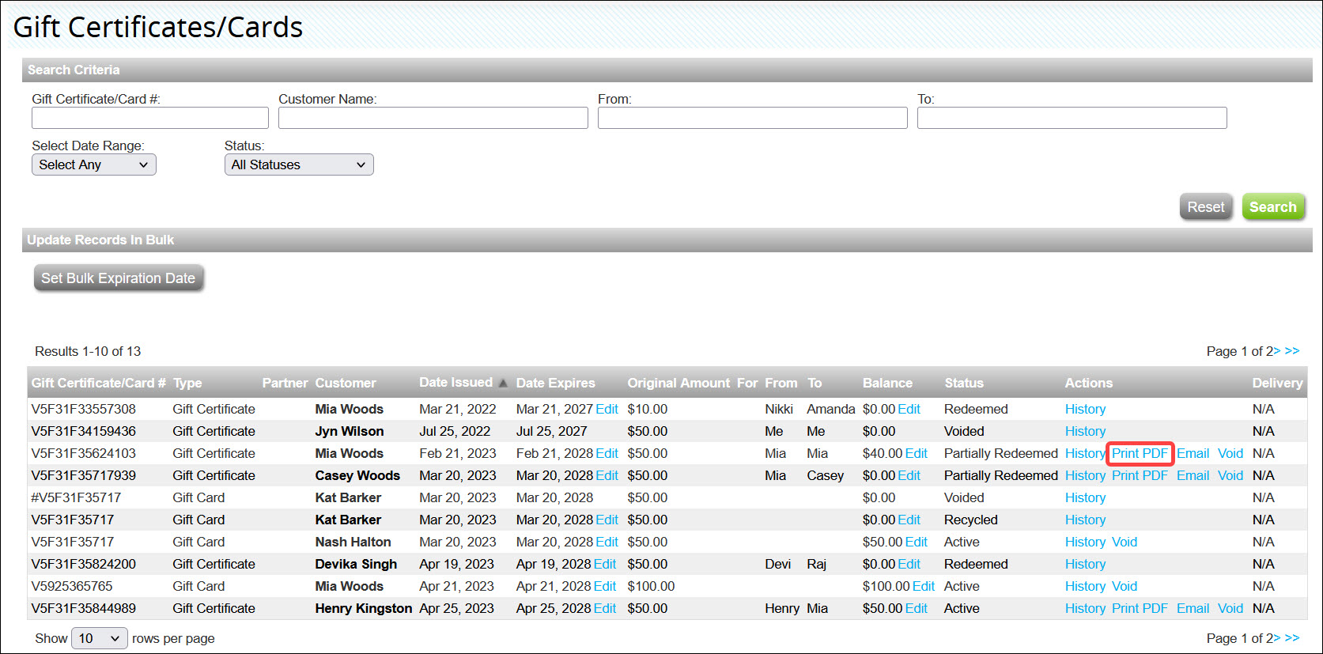Screen dimensions: 1323x654
Task: Go to next page using top > link
Action: tap(1276, 351)
